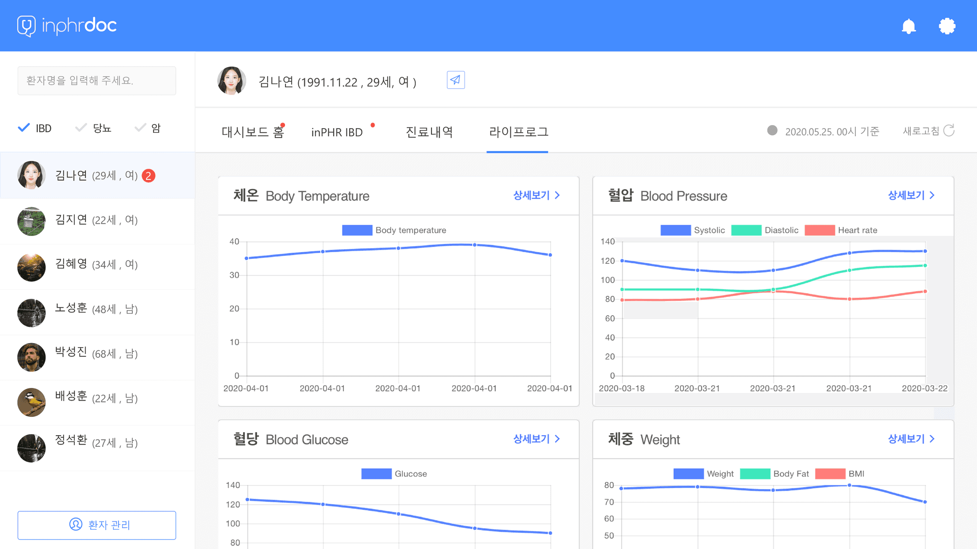Switch to the 진료내역 tab
Screen dimensions: 977x549
tap(429, 132)
